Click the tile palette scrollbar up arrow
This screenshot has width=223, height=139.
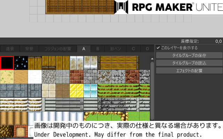152,59
